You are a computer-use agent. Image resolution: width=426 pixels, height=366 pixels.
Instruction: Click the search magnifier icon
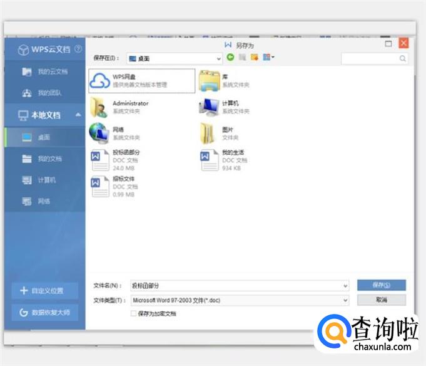(403, 58)
